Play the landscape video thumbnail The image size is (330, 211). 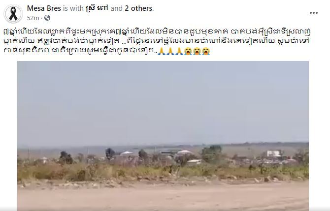(163, 136)
